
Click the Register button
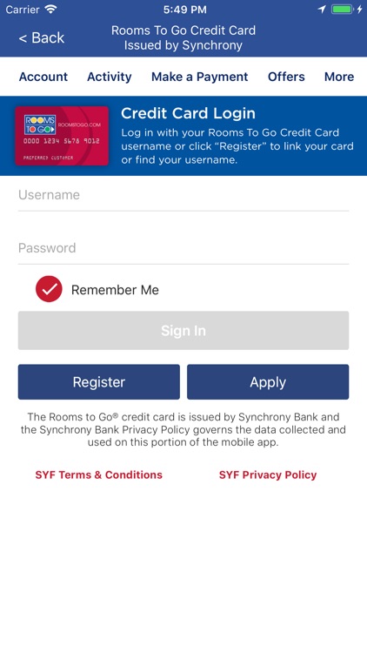point(99,382)
